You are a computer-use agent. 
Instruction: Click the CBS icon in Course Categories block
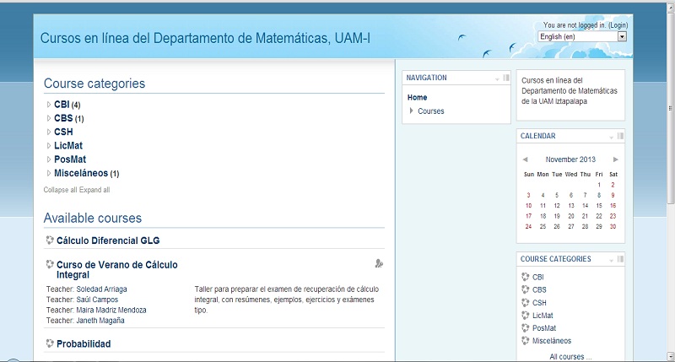point(525,289)
